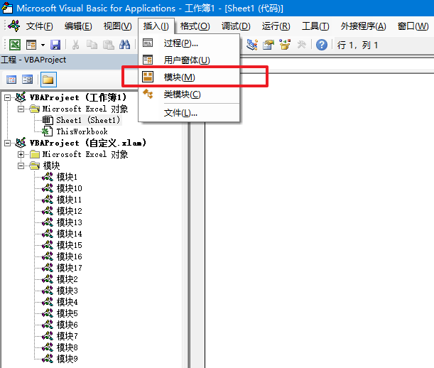Viewport: 434px width, 368px height.
Task: Select 模块1 in the module list
Action: tap(67, 177)
